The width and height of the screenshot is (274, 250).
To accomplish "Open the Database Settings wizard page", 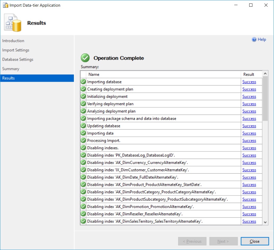I will tap(18, 60).
